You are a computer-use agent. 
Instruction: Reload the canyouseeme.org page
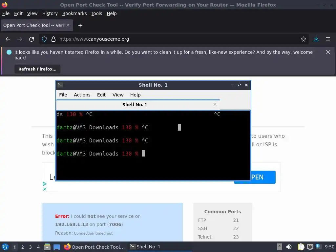click(x=31, y=39)
